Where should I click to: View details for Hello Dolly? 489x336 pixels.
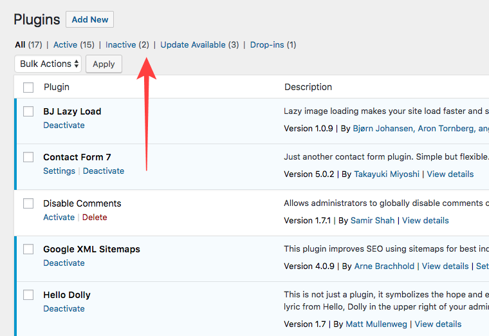coord(438,324)
